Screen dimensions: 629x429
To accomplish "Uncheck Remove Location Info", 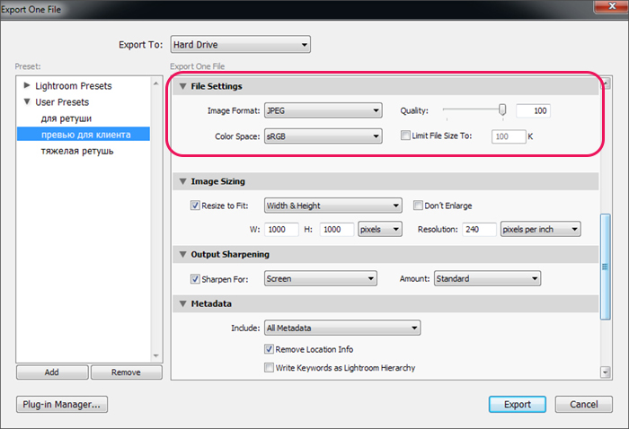I will pos(269,349).
